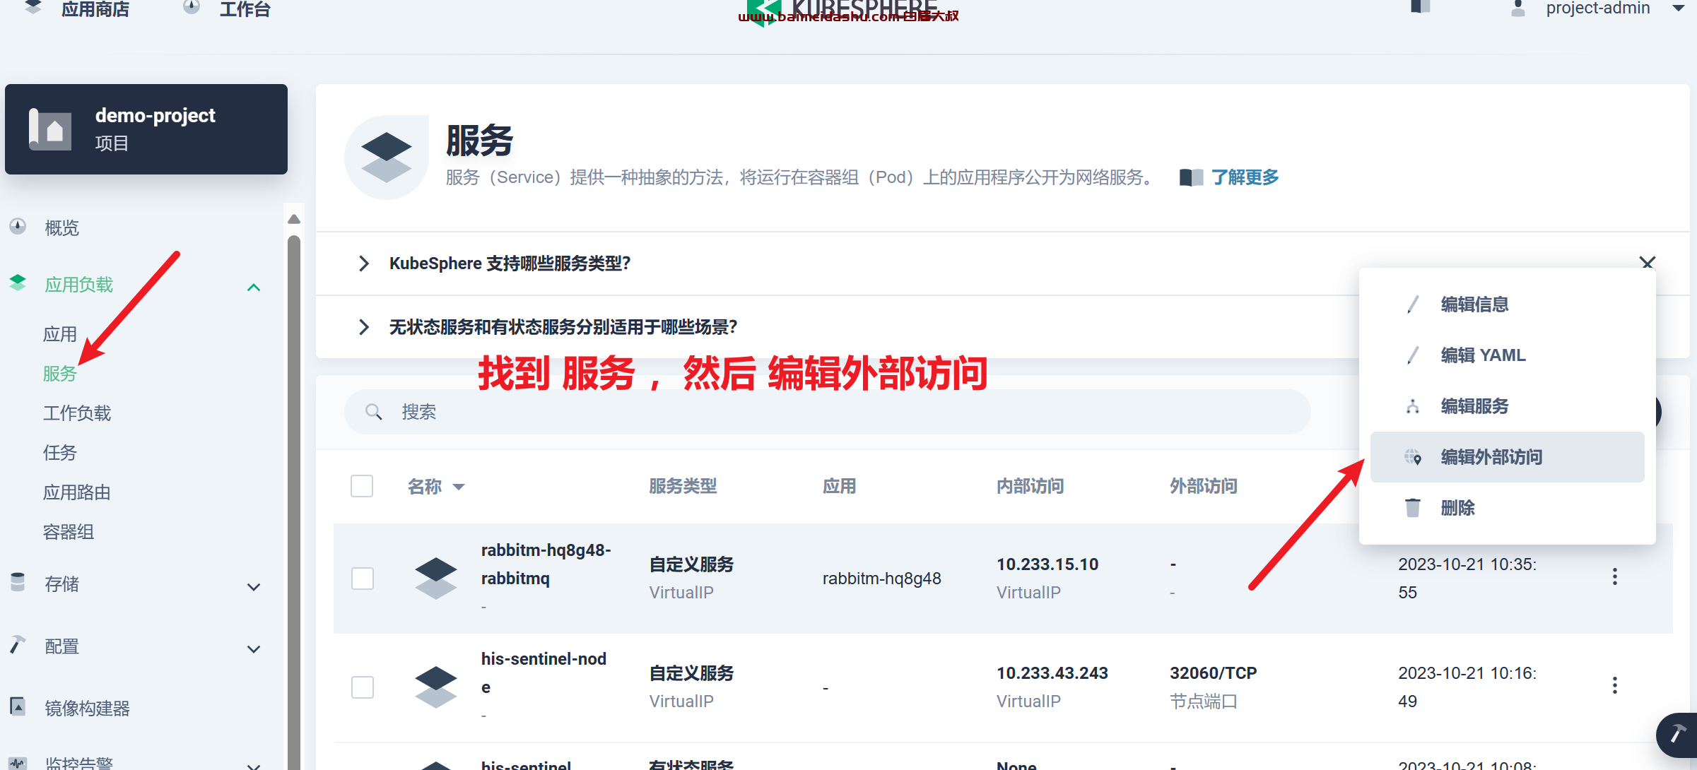The height and width of the screenshot is (770, 1697).
Task: Collapse the 应用负载 sidebar section
Action: pyautogui.click(x=254, y=287)
